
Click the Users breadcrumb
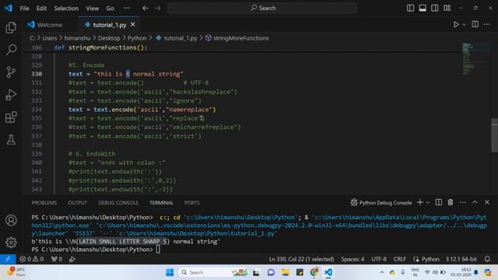[50, 38]
